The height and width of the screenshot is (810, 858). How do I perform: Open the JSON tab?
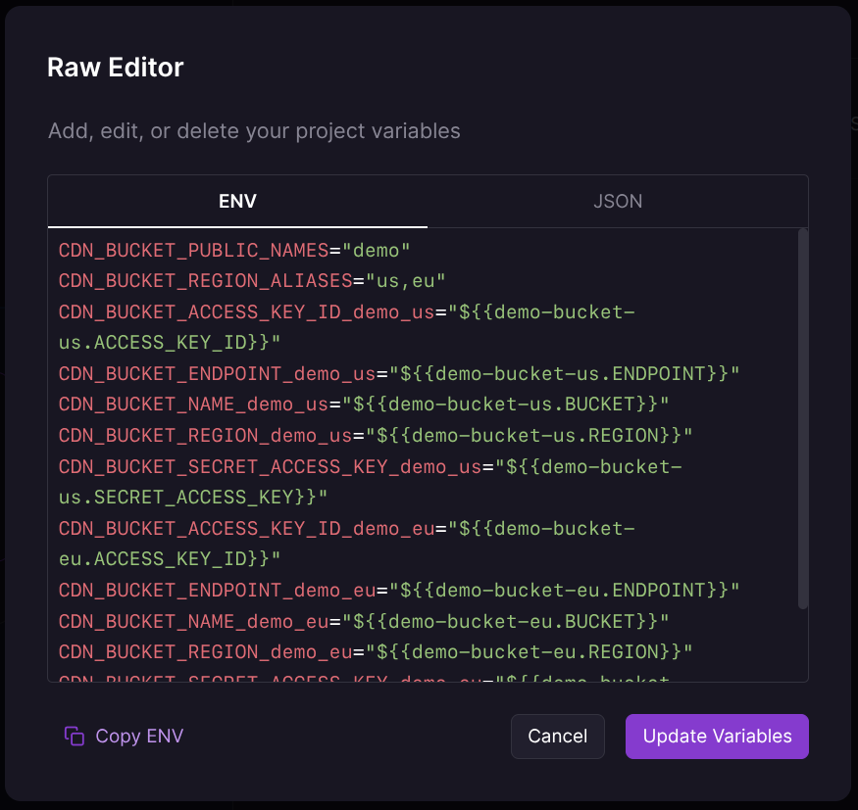click(x=618, y=202)
